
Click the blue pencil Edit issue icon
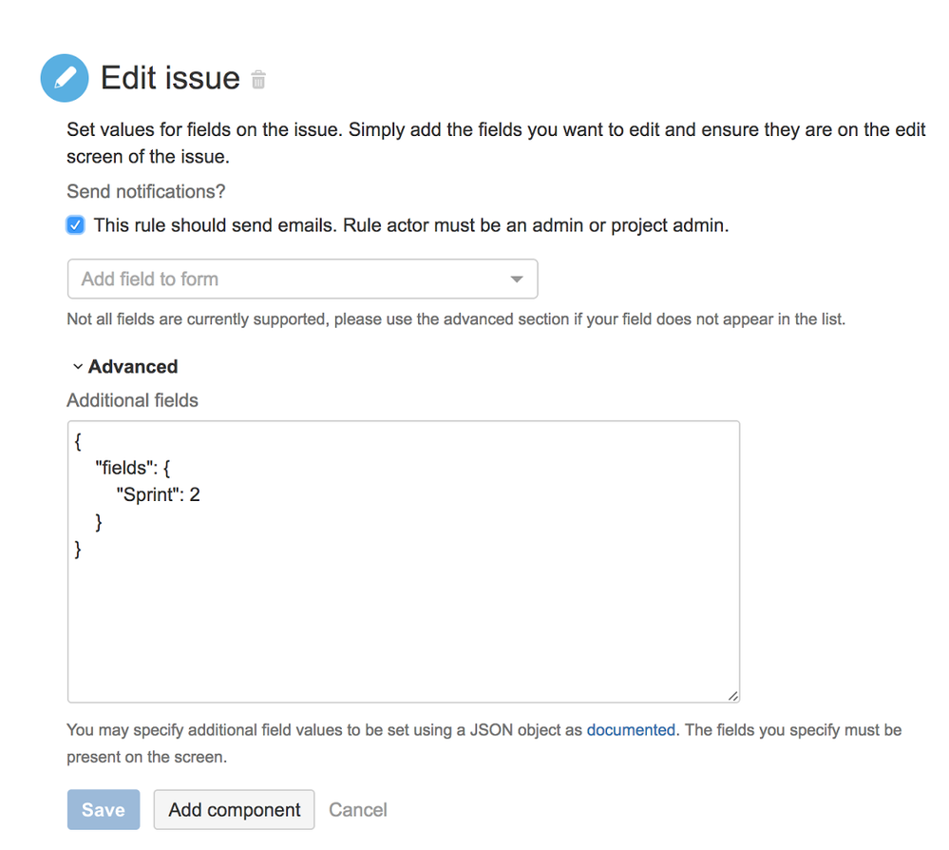click(x=65, y=78)
